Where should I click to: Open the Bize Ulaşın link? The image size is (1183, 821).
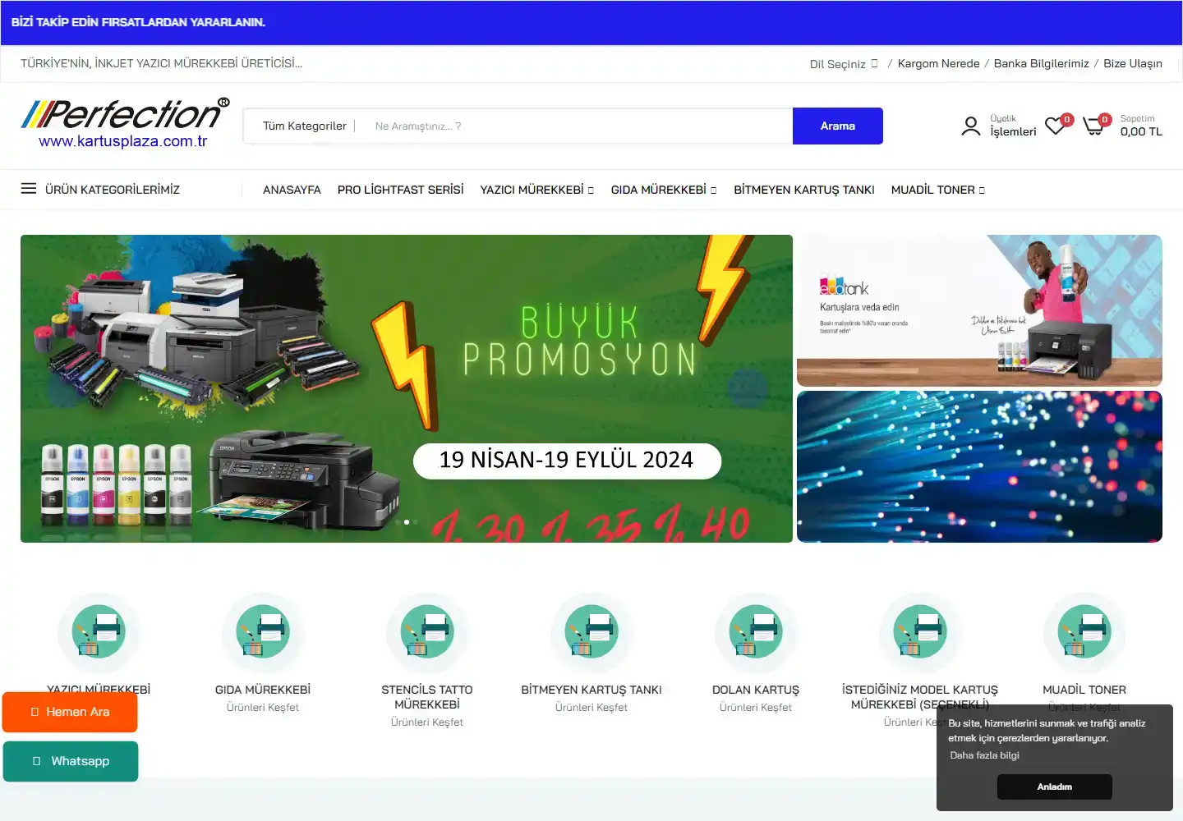(1133, 64)
